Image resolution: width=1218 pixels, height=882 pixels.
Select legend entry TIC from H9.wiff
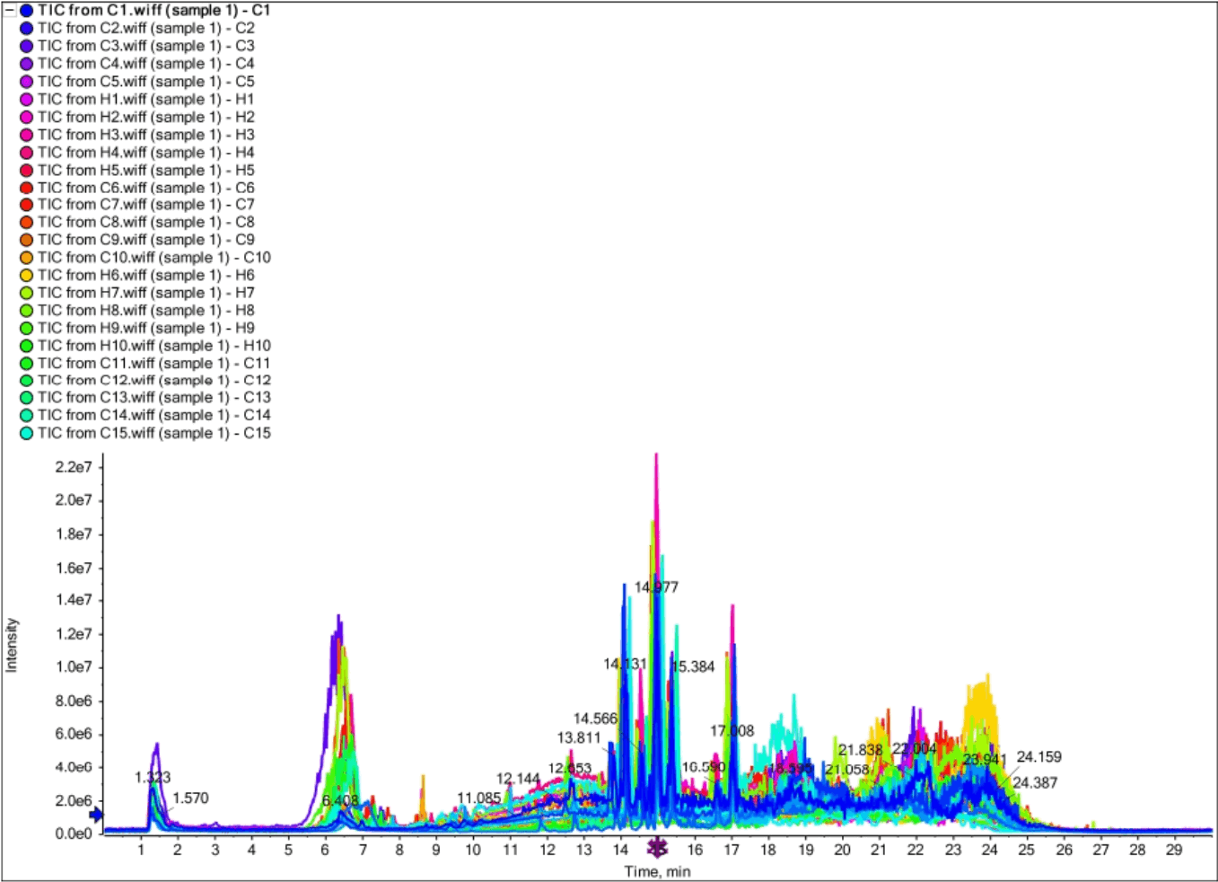(x=146, y=328)
